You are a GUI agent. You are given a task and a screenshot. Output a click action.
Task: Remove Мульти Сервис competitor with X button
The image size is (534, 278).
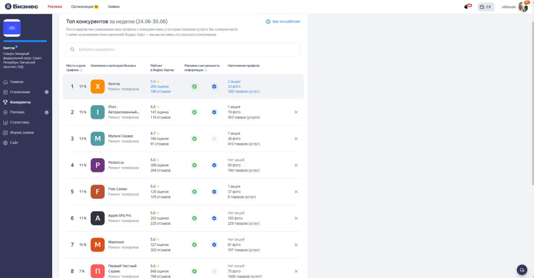click(x=296, y=139)
